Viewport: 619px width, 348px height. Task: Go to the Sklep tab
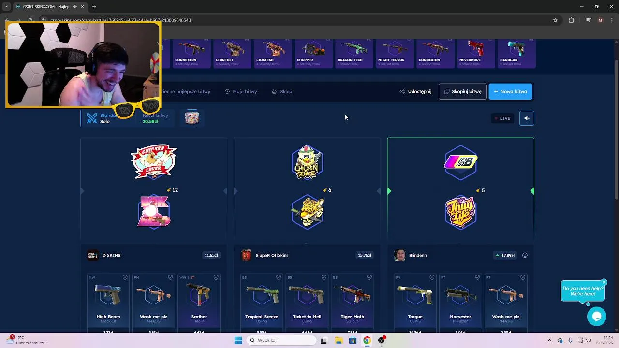(282, 91)
